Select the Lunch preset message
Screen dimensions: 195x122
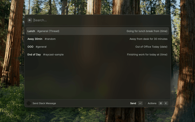point(97,31)
